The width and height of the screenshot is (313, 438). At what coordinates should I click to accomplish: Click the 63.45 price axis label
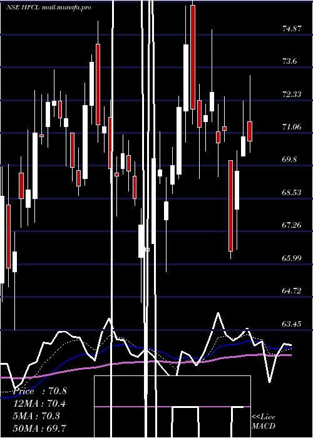(x=292, y=323)
